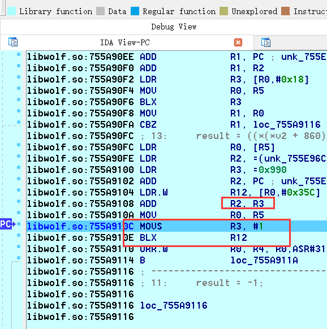327x329 pixels.
Task: Follow the loc_755A9116 operand in CBZ line
Action: [287, 124]
